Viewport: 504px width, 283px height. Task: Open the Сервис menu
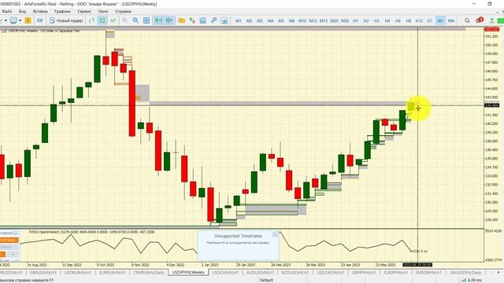84,11
